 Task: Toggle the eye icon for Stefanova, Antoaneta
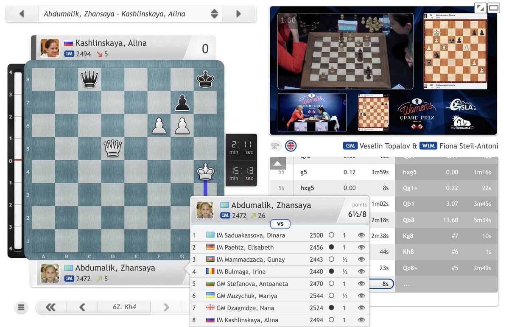coord(361,284)
